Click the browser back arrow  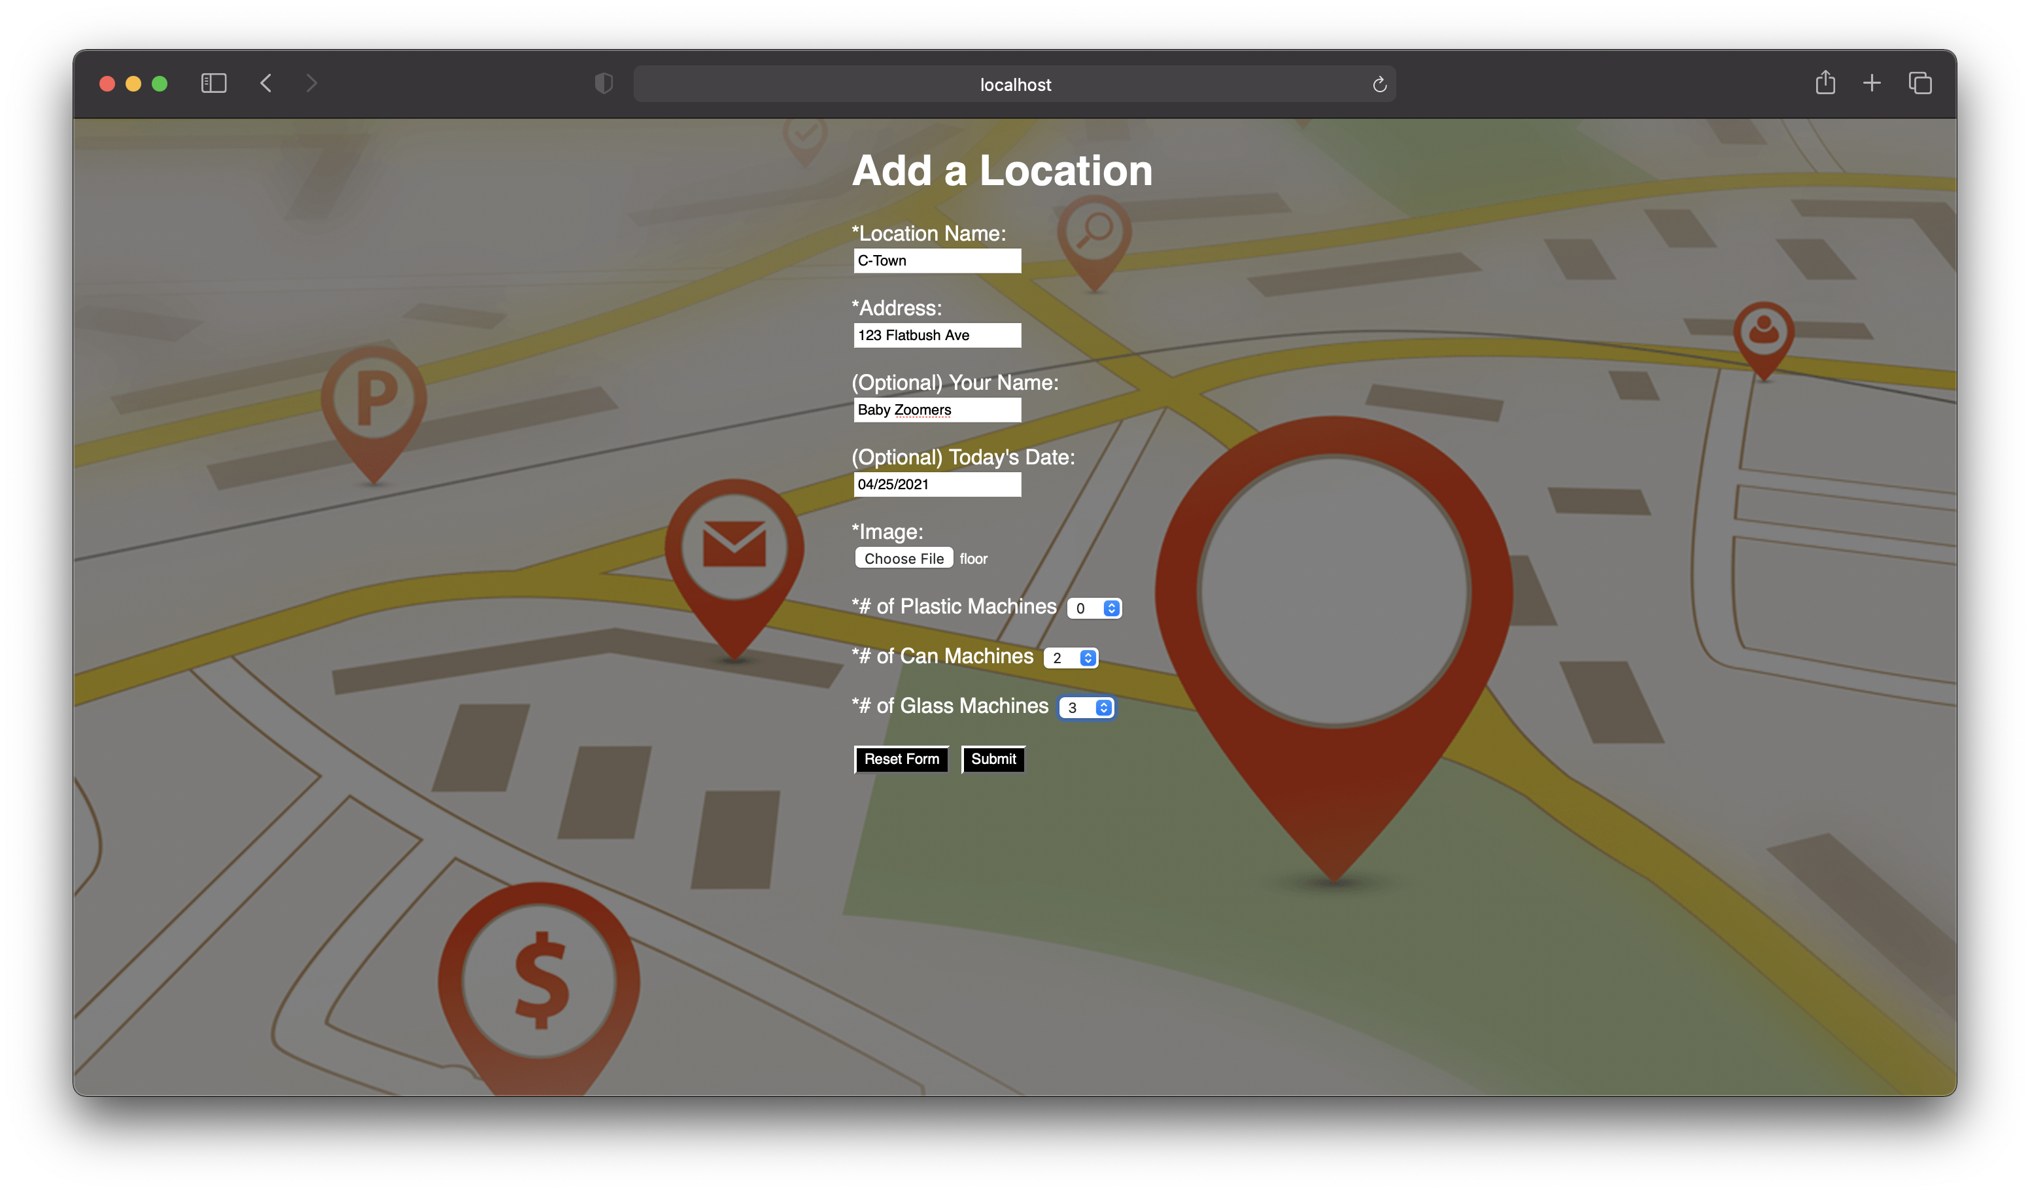pyautogui.click(x=266, y=83)
